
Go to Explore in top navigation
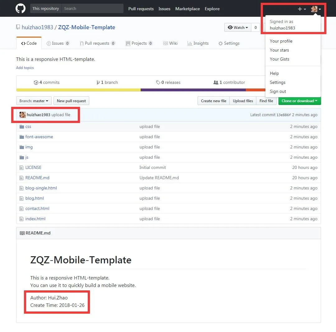[212, 9]
